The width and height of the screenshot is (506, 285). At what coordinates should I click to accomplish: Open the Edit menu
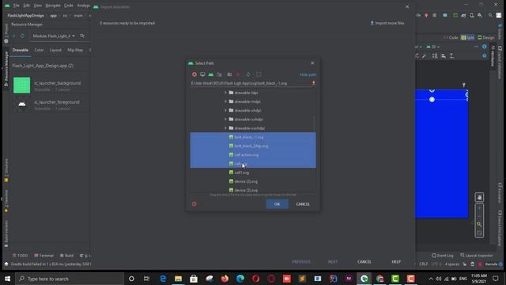26,6
